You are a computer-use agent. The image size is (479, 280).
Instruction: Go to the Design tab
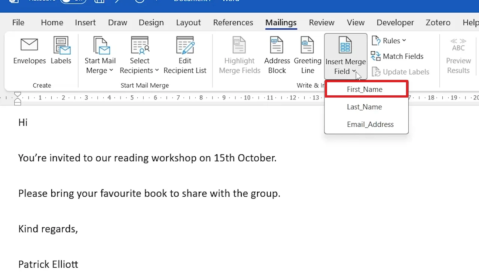click(152, 22)
